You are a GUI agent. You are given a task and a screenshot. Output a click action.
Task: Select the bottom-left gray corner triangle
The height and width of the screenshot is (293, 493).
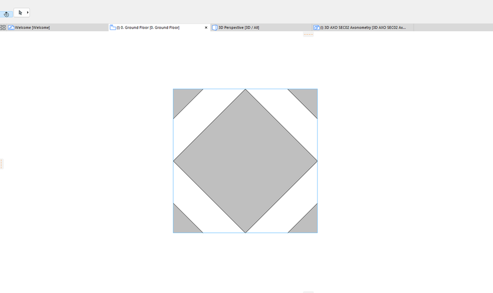183,223
